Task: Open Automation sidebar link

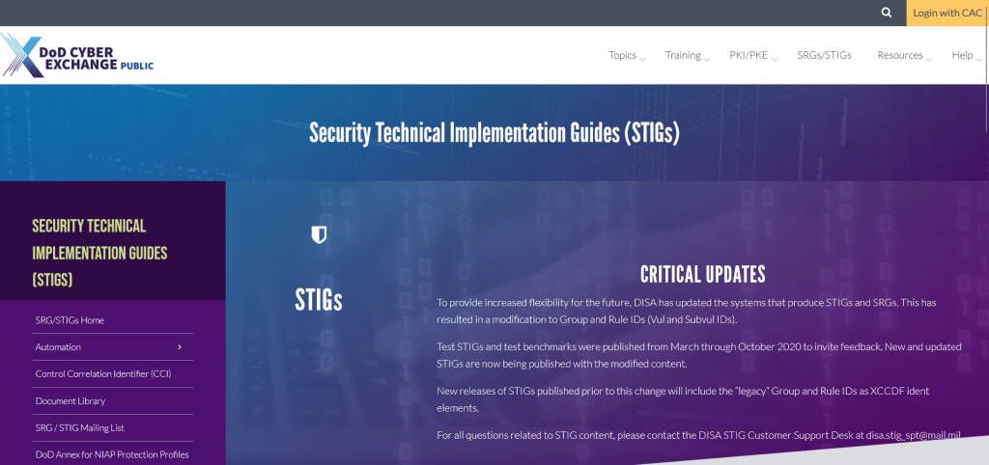Action: pos(58,347)
